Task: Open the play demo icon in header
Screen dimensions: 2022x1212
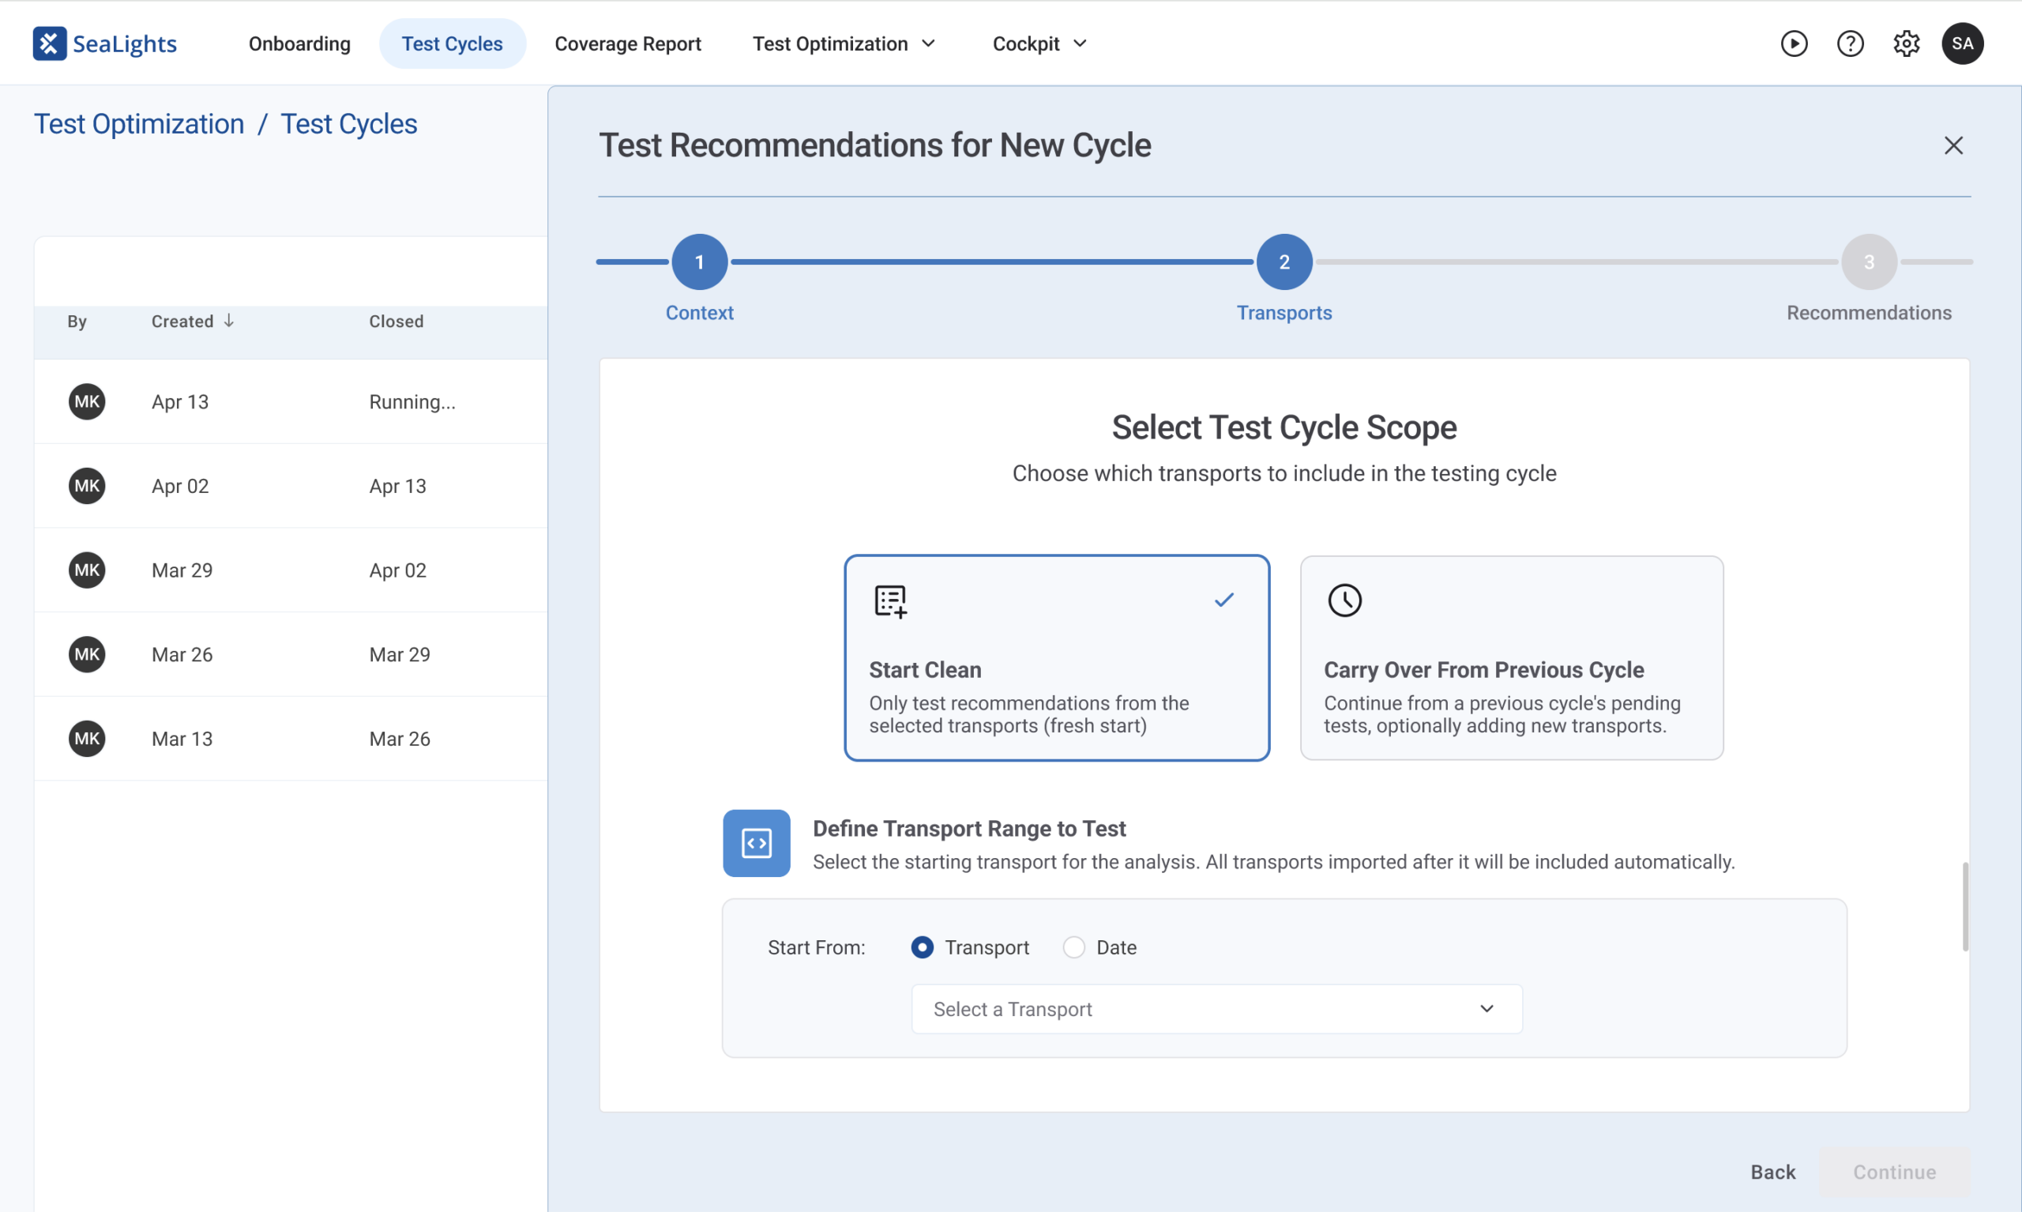Action: pos(1794,43)
